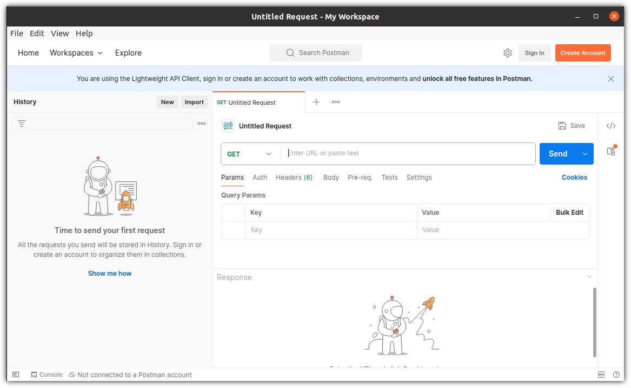
Task: Switch to the Settings request tab
Action: (x=419, y=178)
